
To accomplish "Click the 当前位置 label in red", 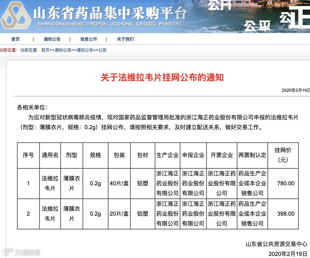I will point(9,50).
